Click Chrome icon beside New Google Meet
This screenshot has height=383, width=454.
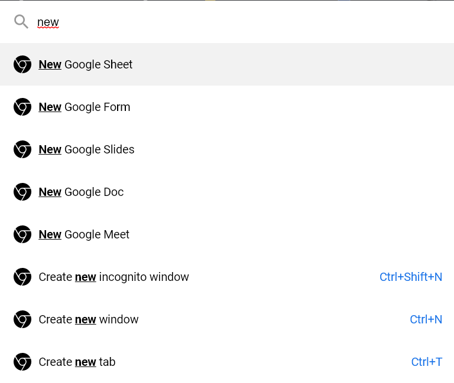point(22,234)
